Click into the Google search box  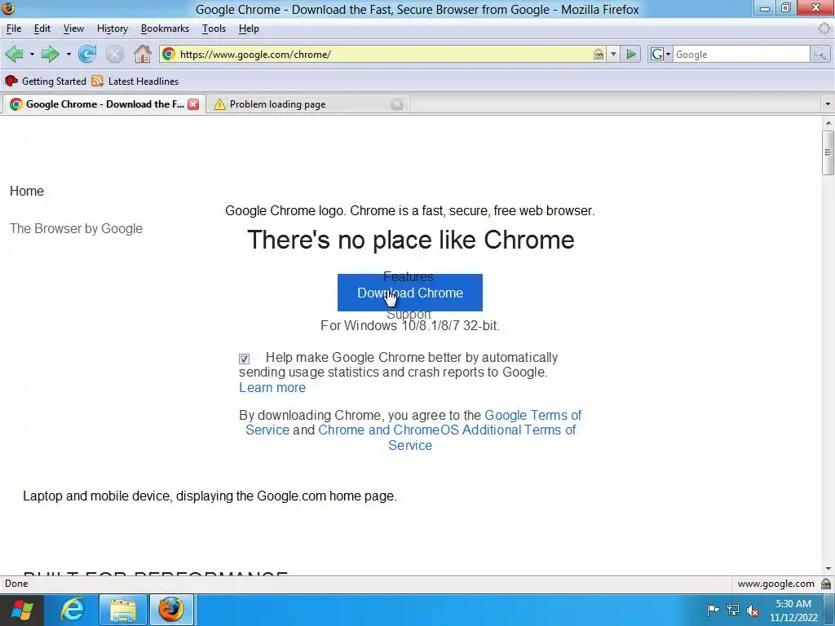(741, 54)
